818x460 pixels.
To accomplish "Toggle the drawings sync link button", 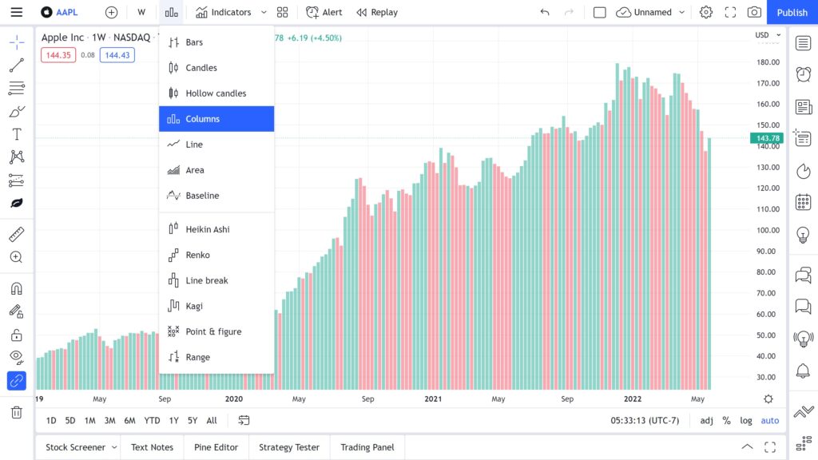I will (x=17, y=381).
